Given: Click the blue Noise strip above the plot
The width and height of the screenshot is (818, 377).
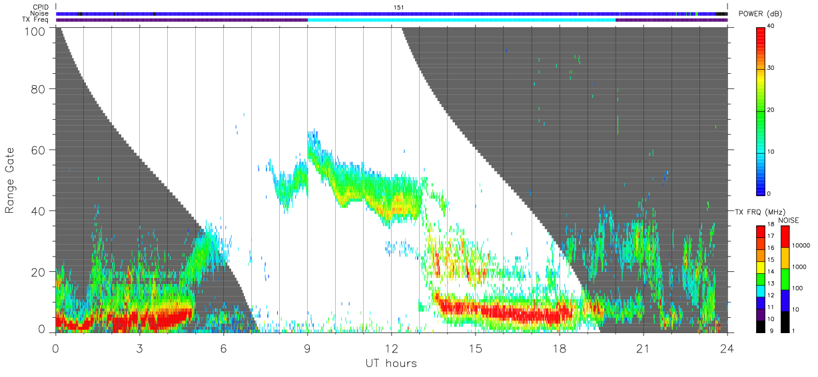Looking at the screenshot, I should pyautogui.click(x=392, y=13).
